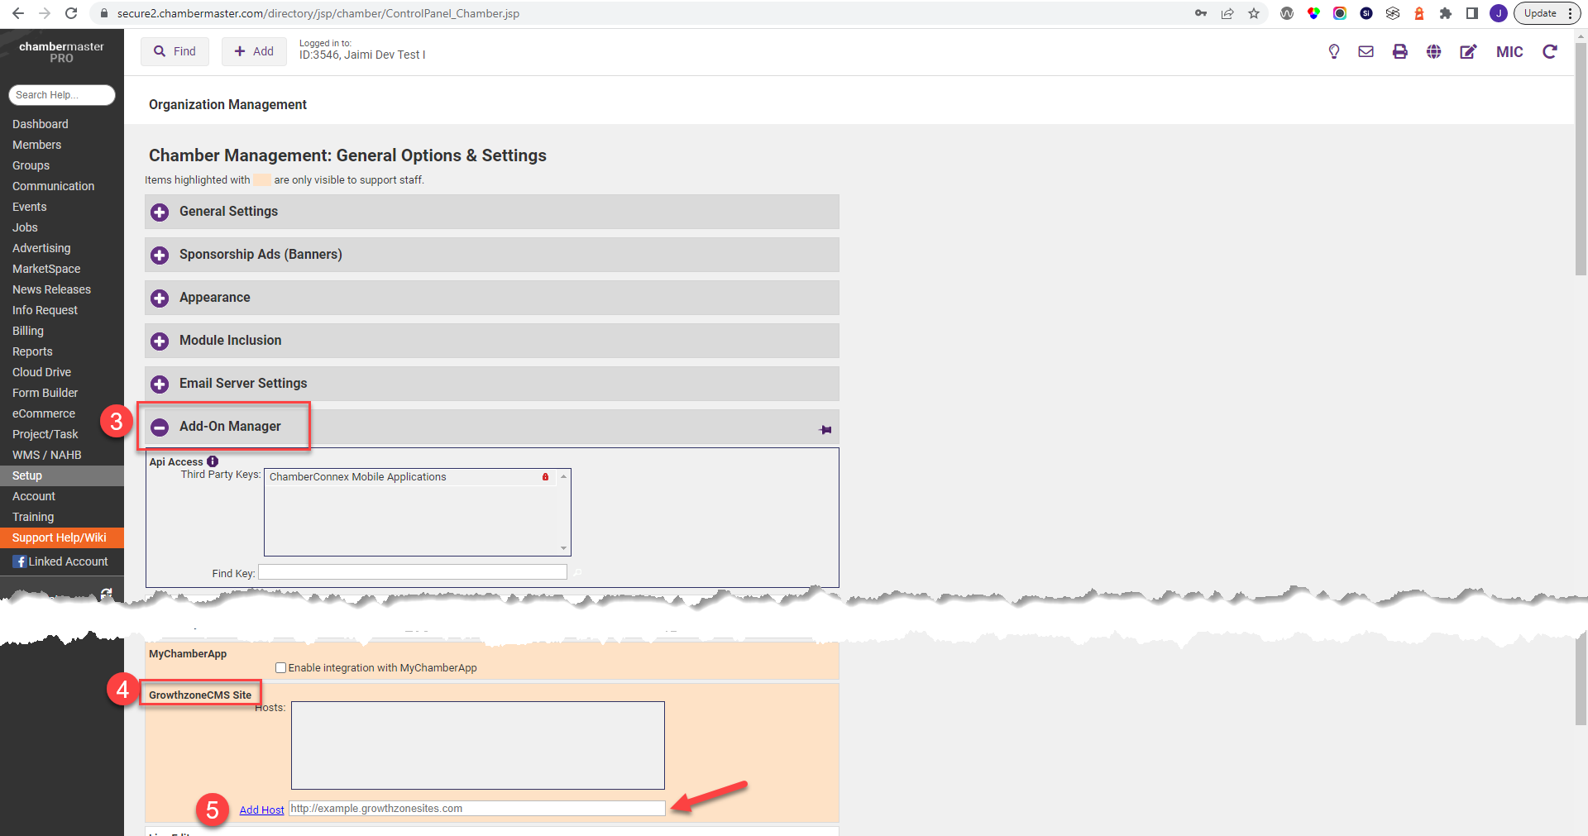The image size is (1588, 836).
Task: Open Billing in the sidebar menu
Action: pos(28,331)
